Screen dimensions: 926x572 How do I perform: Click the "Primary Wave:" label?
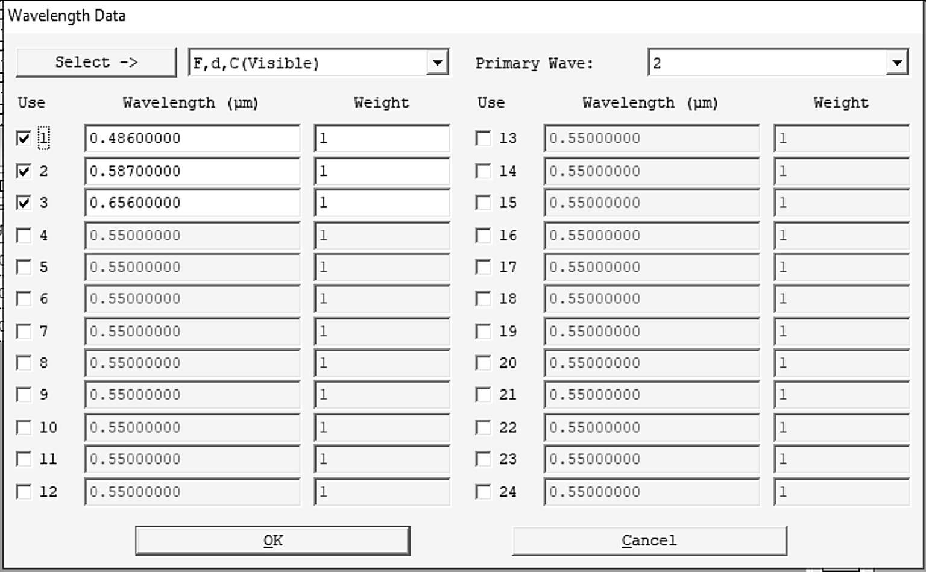[534, 63]
